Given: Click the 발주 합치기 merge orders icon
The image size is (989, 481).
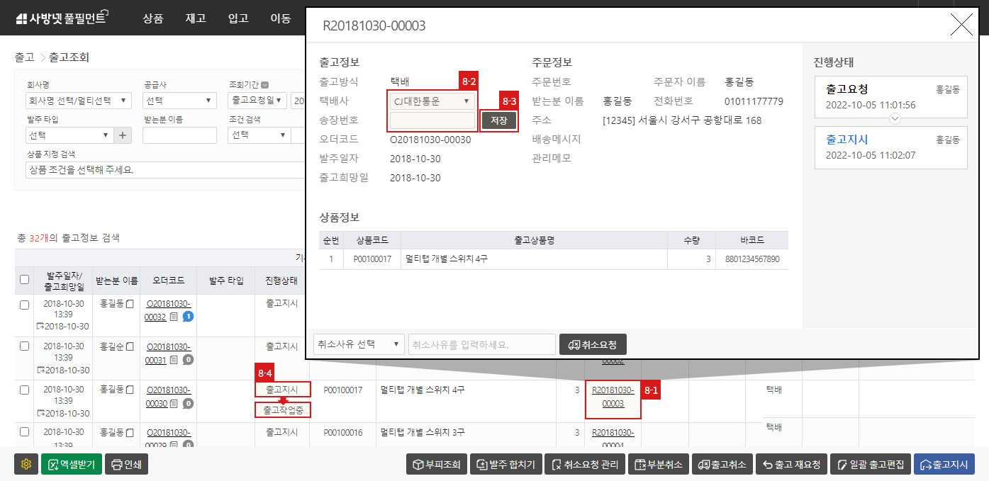Looking at the screenshot, I should tap(505, 465).
